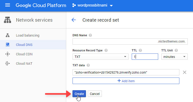Click the DNS Name help icon

tap(90, 35)
